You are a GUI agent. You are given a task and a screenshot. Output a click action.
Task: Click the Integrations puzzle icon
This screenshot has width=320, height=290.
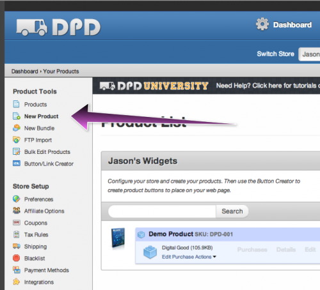coord(17,282)
